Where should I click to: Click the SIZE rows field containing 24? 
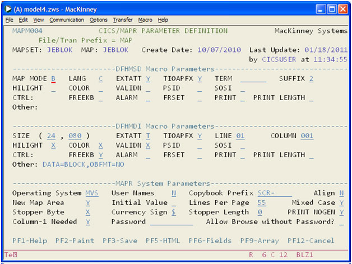point(51,136)
